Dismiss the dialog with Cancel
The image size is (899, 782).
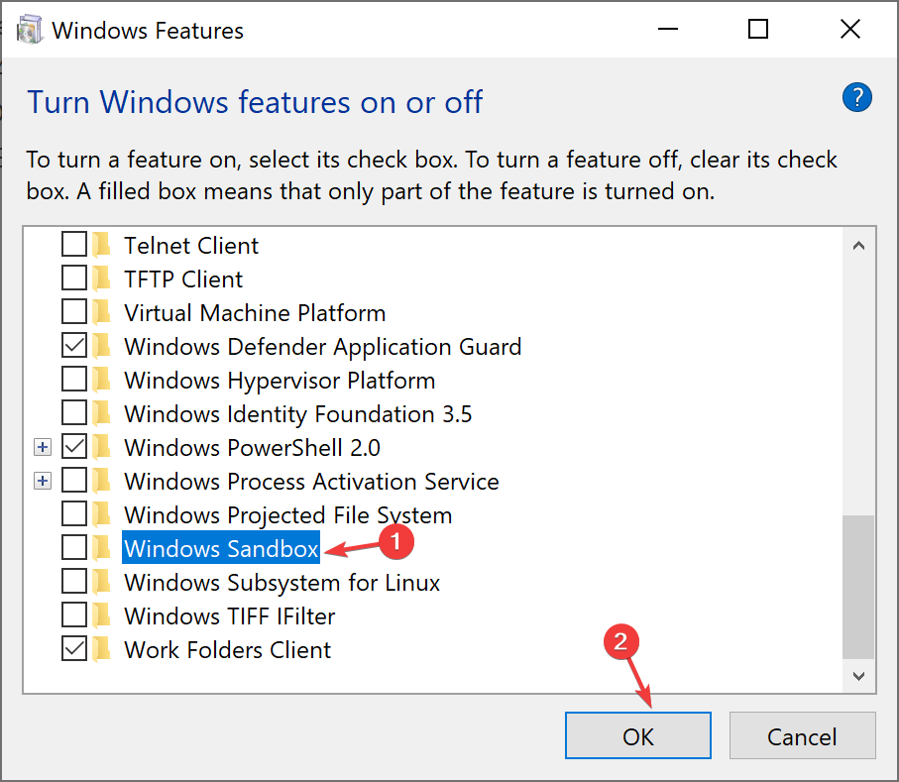(802, 735)
